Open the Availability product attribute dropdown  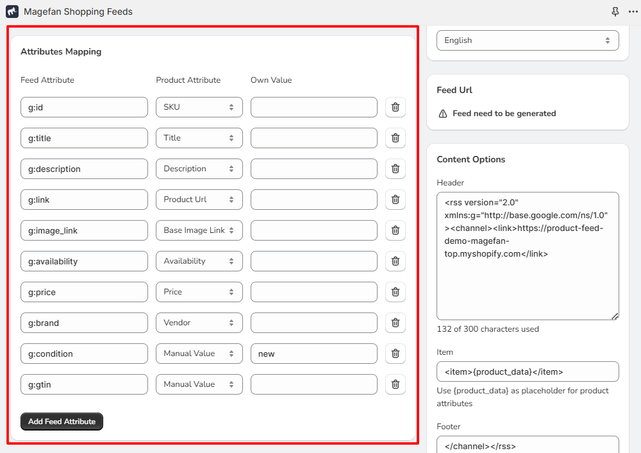click(x=199, y=261)
